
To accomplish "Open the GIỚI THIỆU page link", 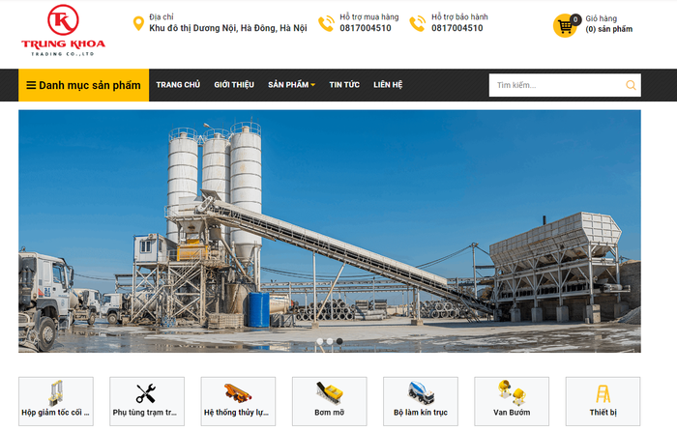I will pyautogui.click(x=234, y=85).
